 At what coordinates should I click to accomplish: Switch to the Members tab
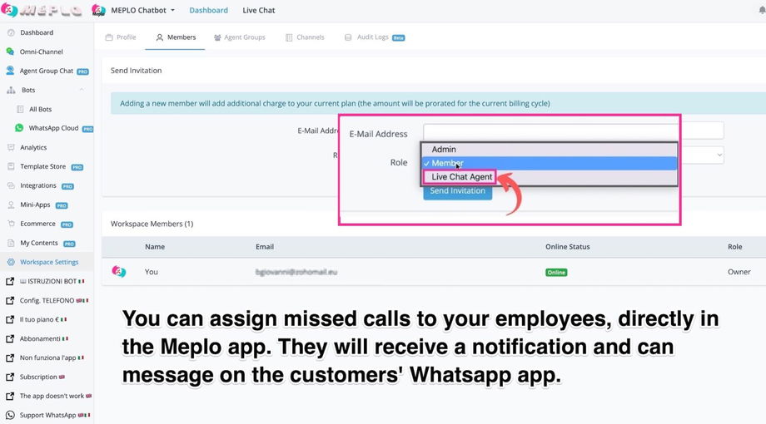[176, 37]
